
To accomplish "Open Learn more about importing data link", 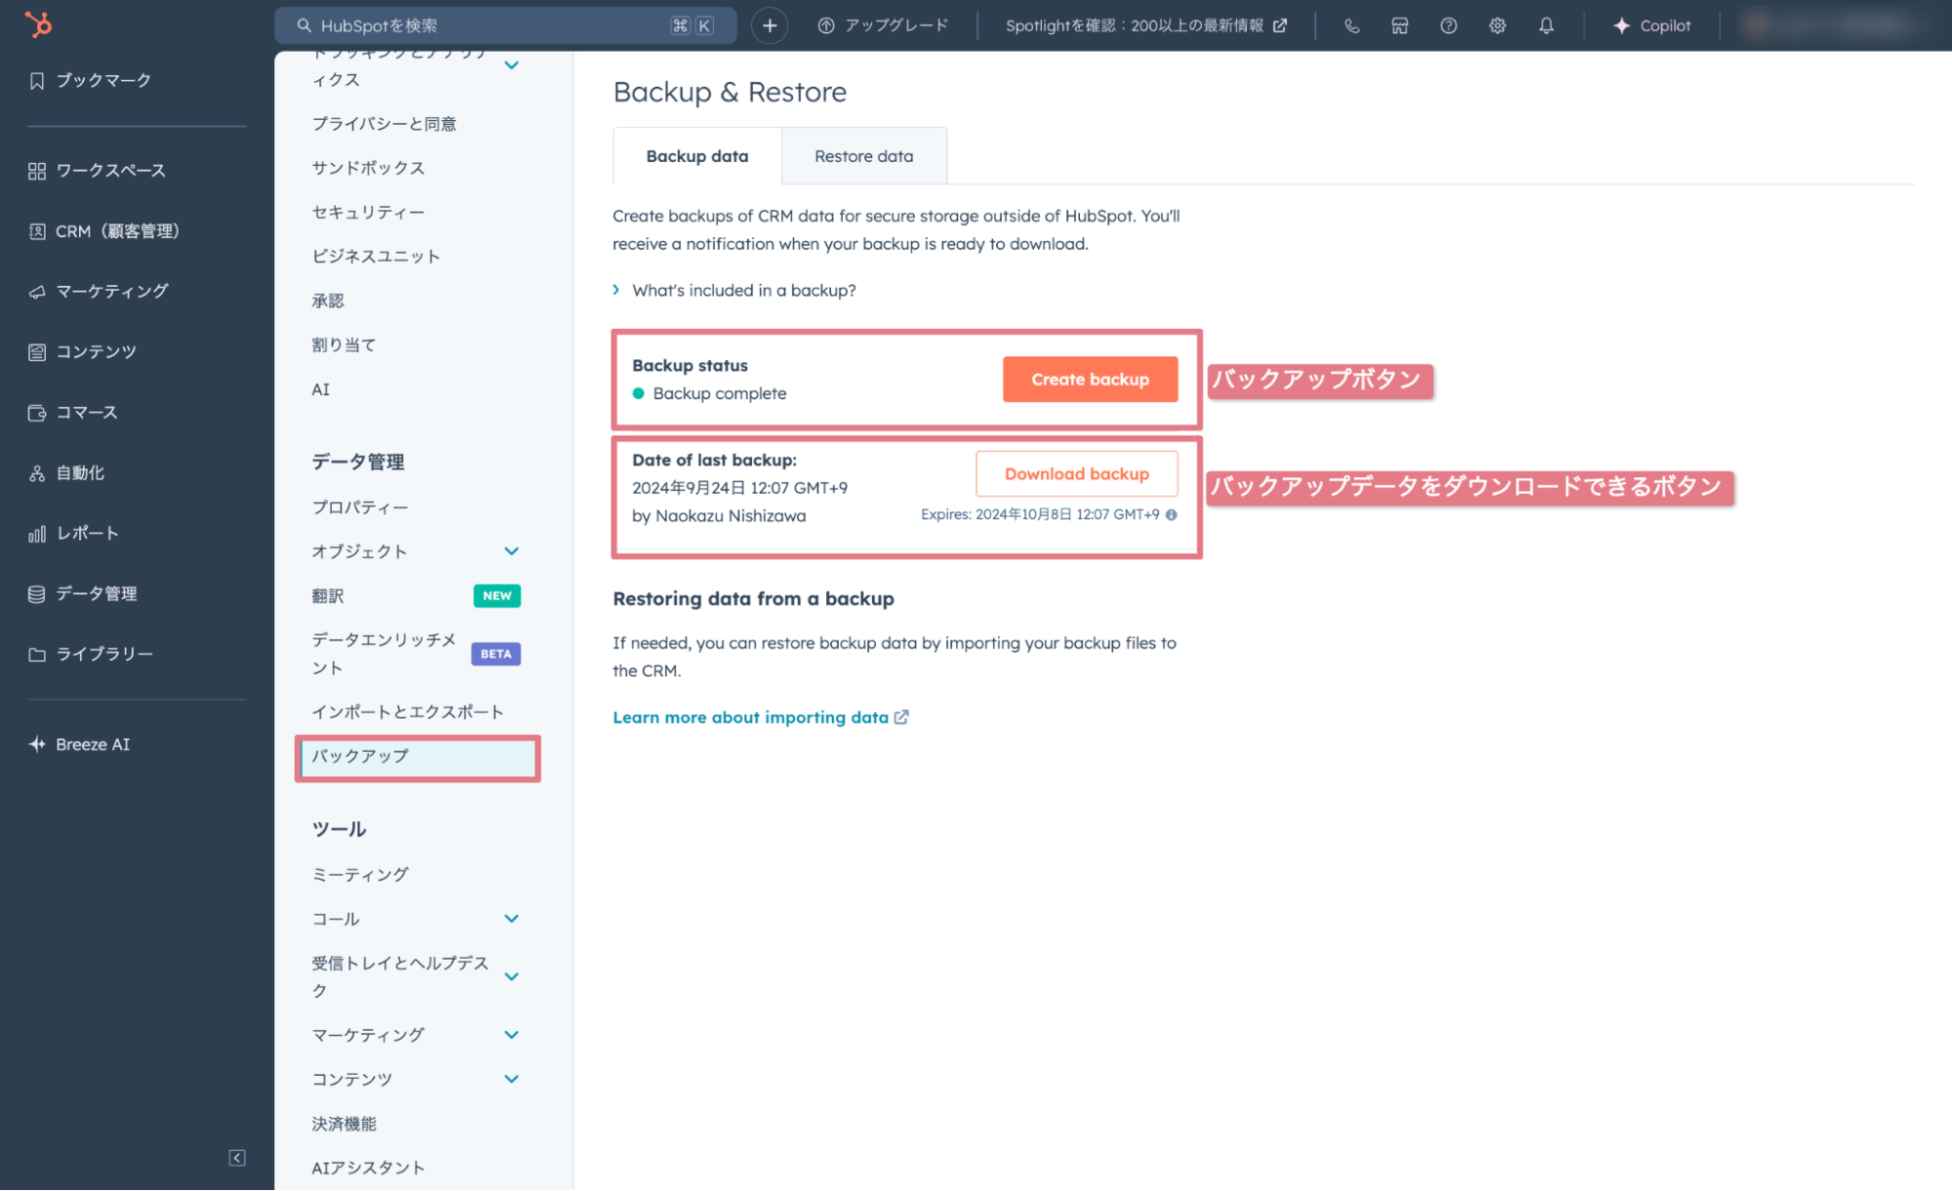I will pos(761,718).
